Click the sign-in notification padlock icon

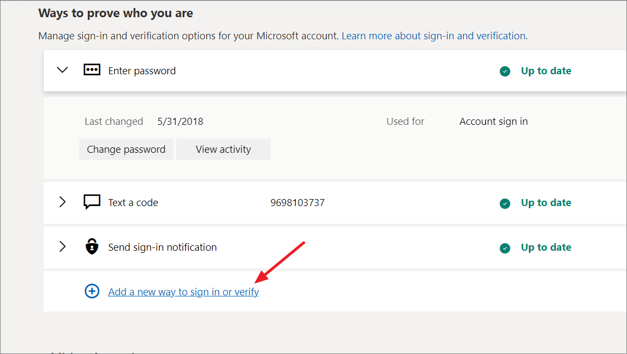pyautogui.click(x=92, y=247)
